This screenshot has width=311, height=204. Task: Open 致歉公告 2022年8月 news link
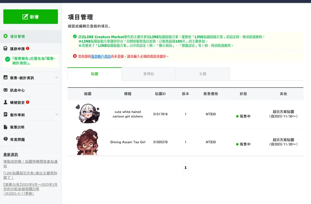pyautogui.click(x=30, y=189)
